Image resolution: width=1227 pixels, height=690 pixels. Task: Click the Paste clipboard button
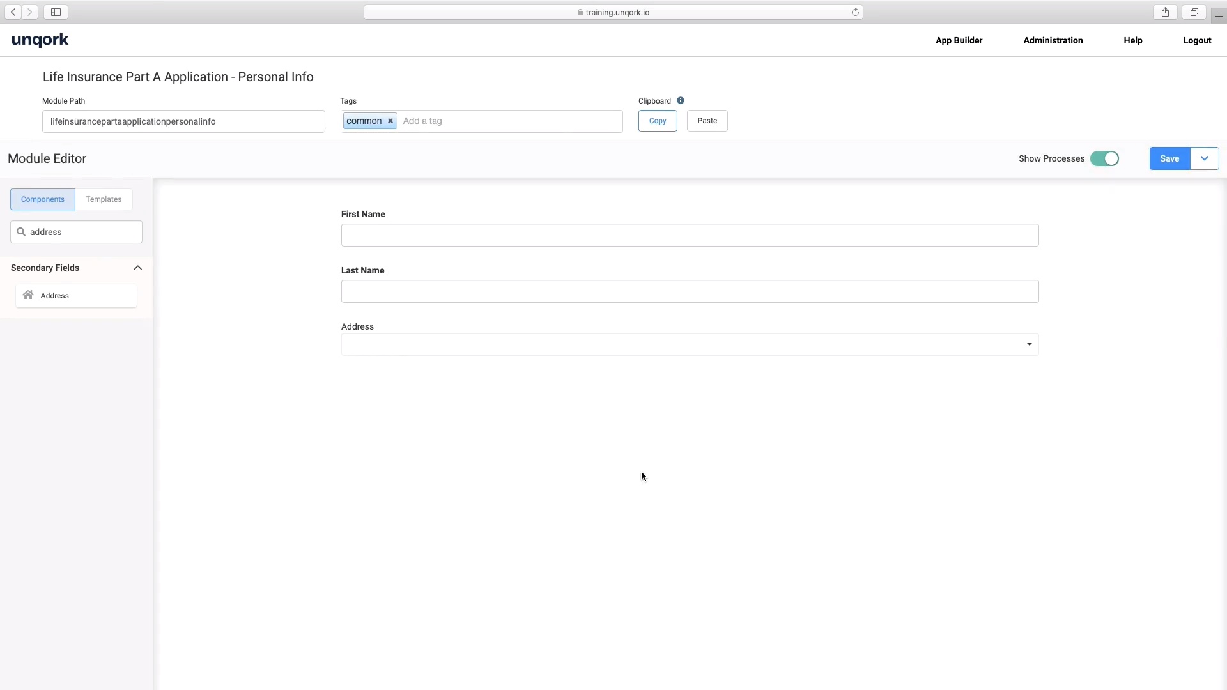click(707, 121)
